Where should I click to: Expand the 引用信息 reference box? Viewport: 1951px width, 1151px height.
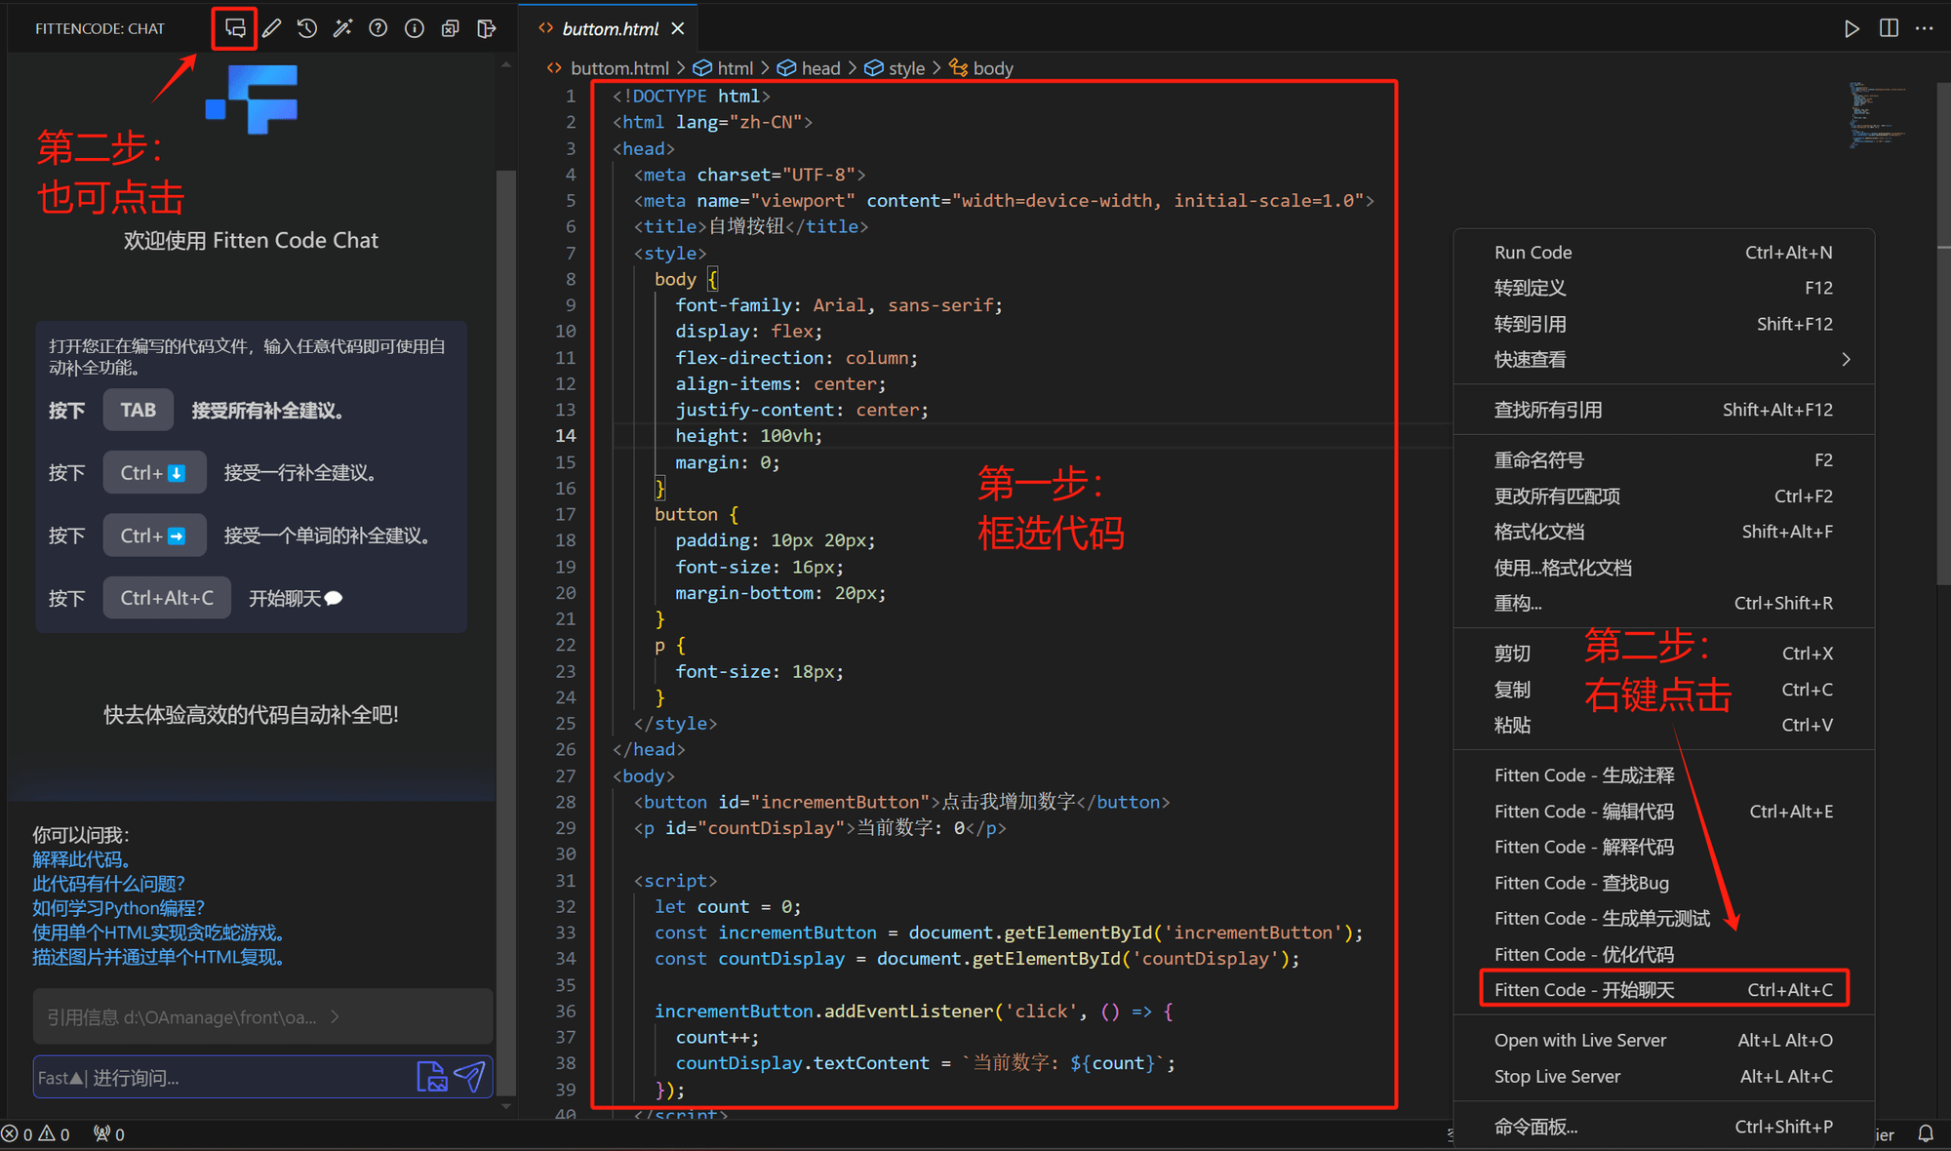click(262, 1016)
